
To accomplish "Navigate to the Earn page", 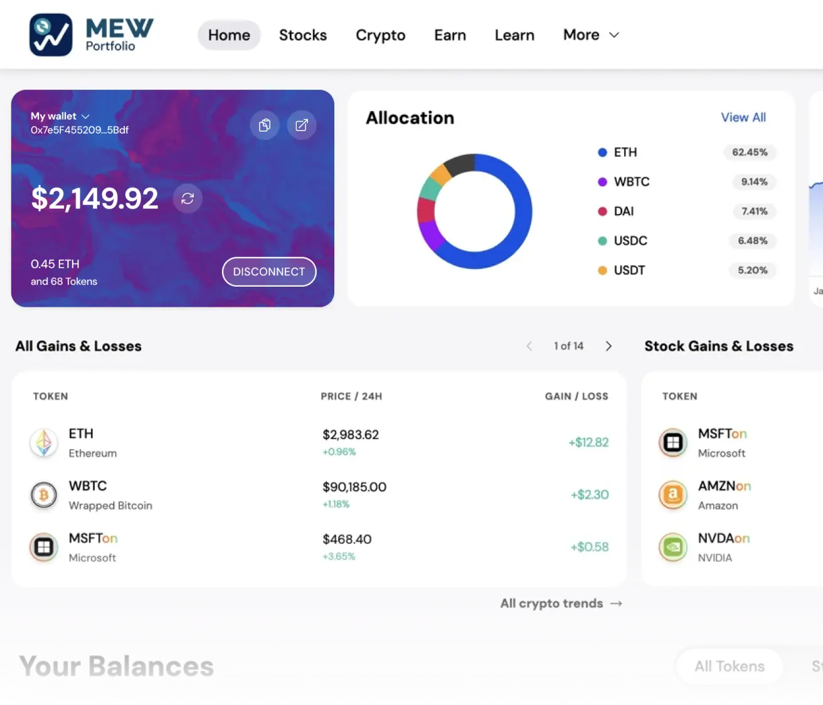I will click(x=450, y=35).
